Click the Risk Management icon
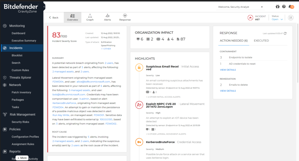This screenshot has width=299, height=161. click(5, 115)
